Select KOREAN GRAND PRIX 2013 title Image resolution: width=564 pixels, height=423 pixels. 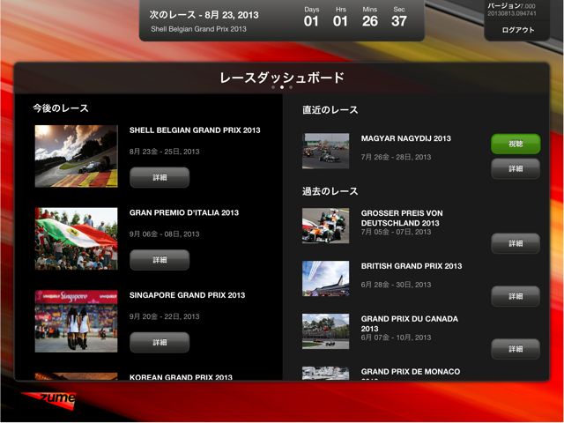[x=181, y=377]
